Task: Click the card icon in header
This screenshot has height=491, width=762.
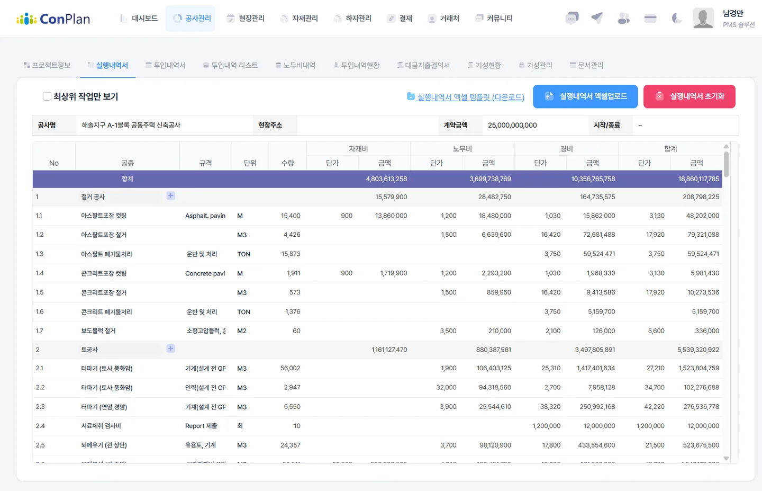Action: pos(650,19)
